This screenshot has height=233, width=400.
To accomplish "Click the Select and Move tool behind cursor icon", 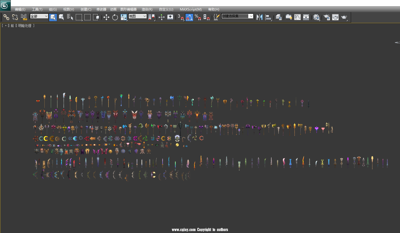I will click(x=62, y=17).
